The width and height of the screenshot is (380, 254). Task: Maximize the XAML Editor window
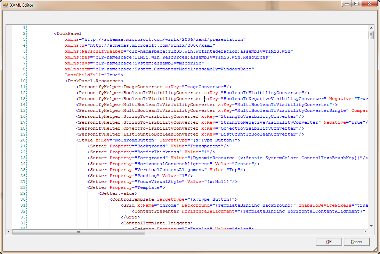click(x=356, y=3)
